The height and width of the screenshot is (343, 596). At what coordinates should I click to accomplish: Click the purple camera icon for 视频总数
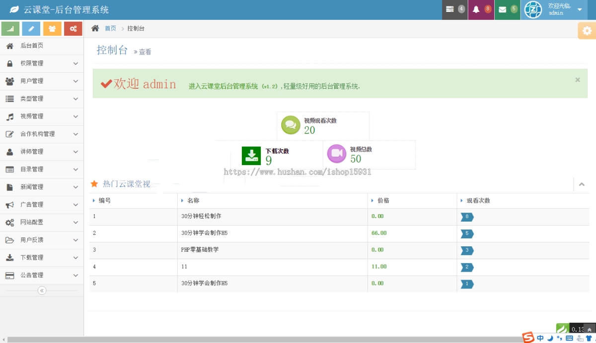[x=337, y=154]
